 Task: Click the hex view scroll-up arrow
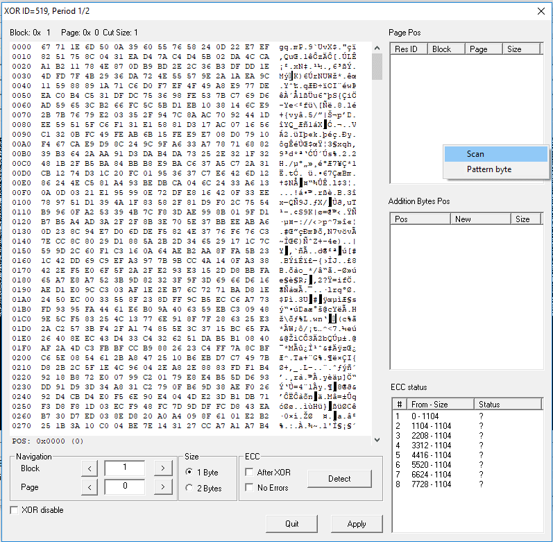click(377, 48)
